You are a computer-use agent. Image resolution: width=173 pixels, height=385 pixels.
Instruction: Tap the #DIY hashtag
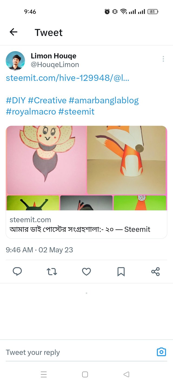16,100
